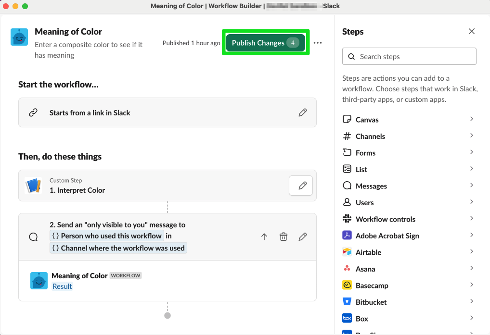Click the Bitbucket integration icon
Screen dimensions: 490x335
pos(348,301)
